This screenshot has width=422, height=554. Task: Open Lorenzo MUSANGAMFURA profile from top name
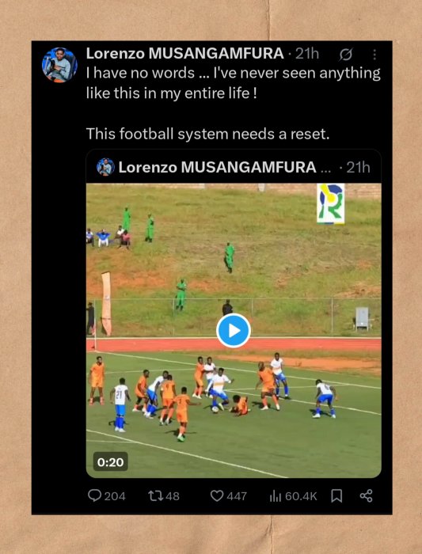[184, 54]
